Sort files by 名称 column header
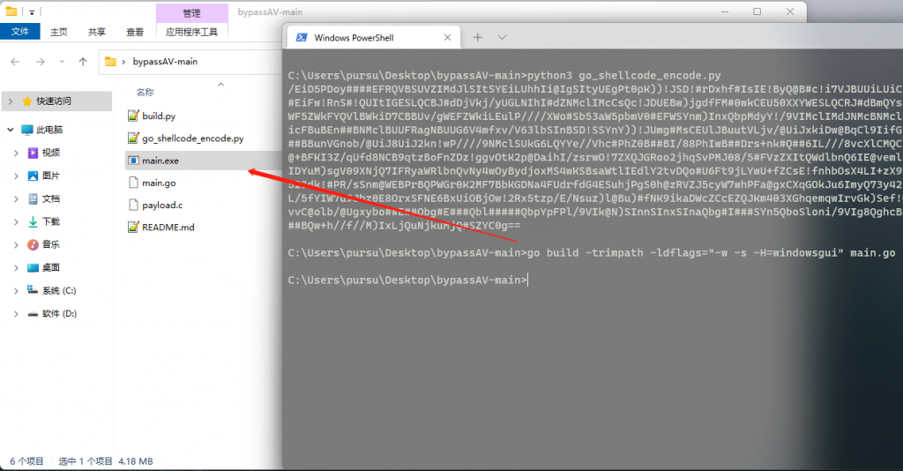This screenshot has width=903, height=471. tap(146, 92)
